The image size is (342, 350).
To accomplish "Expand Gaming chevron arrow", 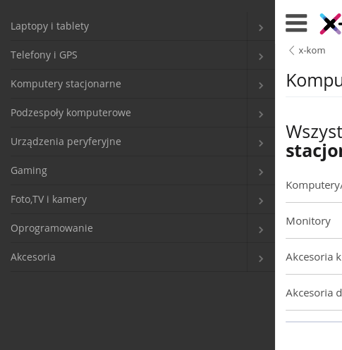I will click(261, 172).
